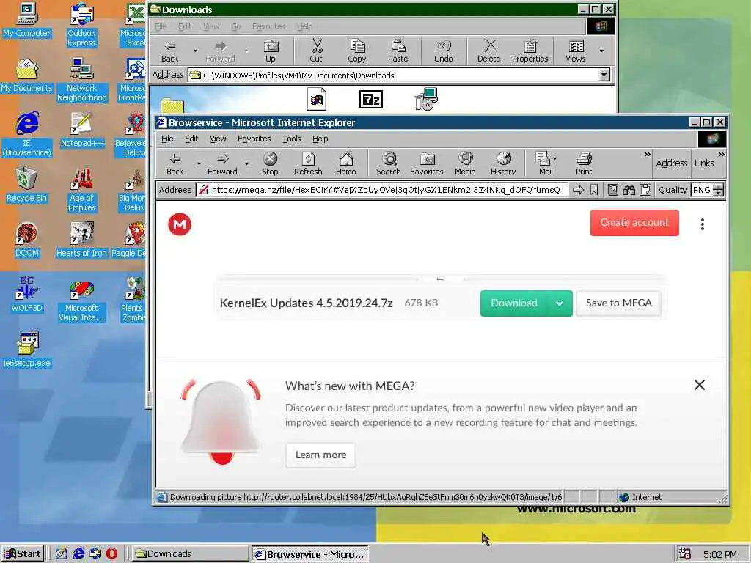Click Back in the Downloads window toolbar

pyautogui.click(x=169, y=51)
